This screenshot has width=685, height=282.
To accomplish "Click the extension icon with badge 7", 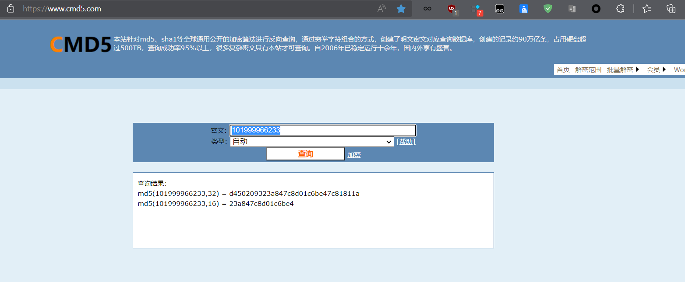I will [477, 9].
